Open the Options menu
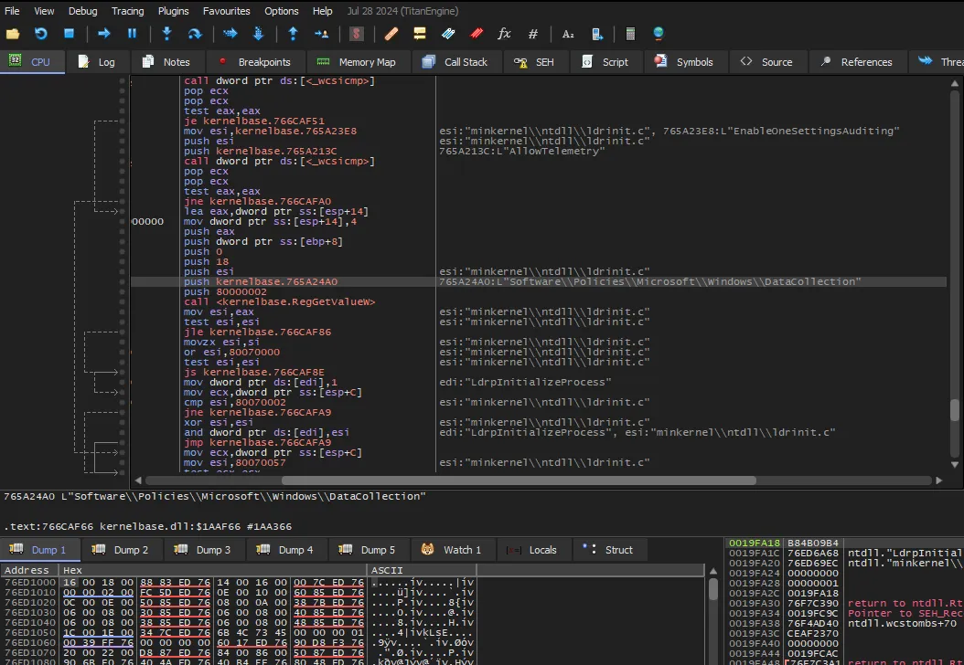The height and width of the screenshot is (665, 964). pos(282,11)
